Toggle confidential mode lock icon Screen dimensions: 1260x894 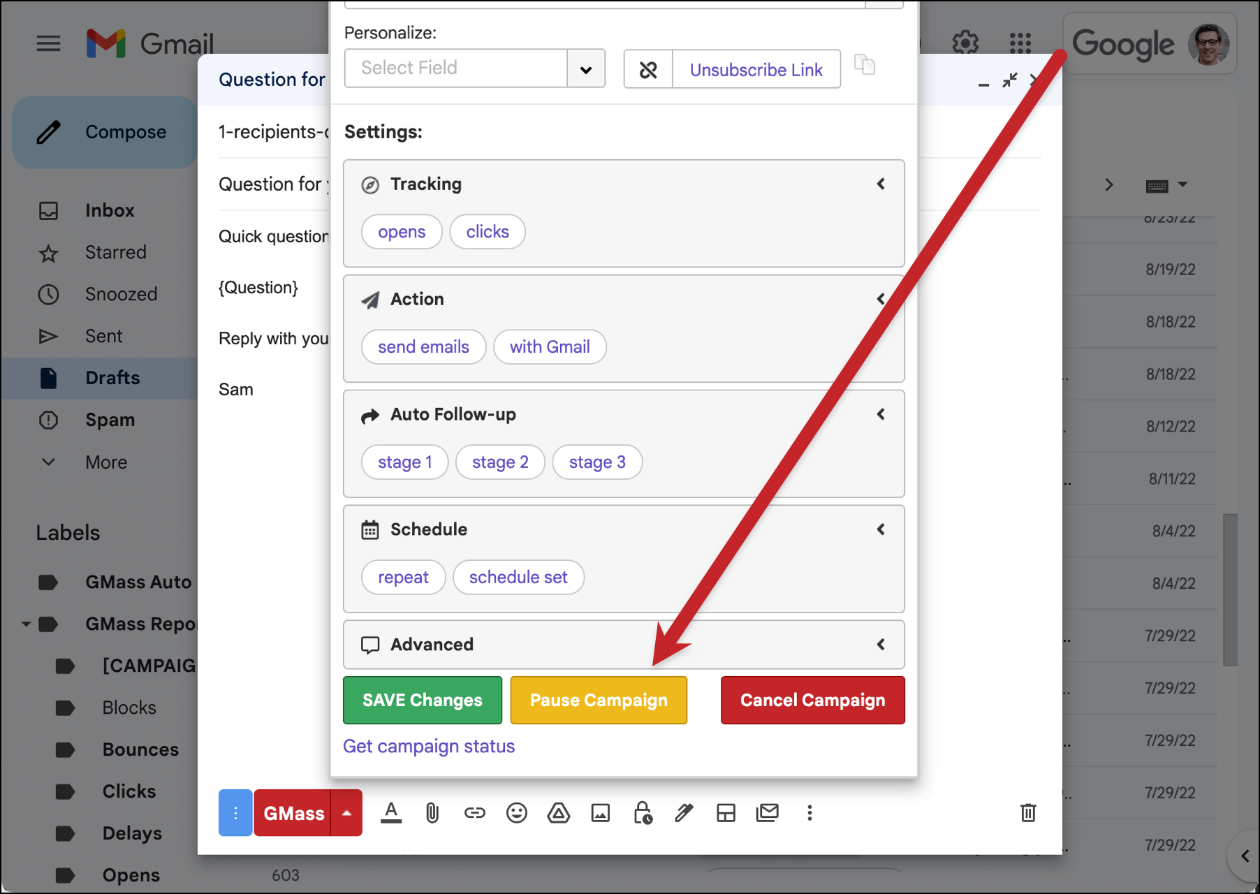pyautogui.click(x=643, y=812)
